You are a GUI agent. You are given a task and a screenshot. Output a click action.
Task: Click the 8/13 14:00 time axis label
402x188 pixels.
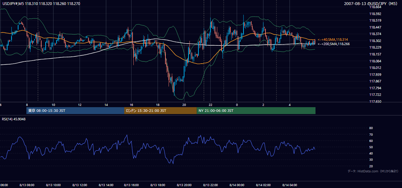pyautogui.click(x=105, y=185)
